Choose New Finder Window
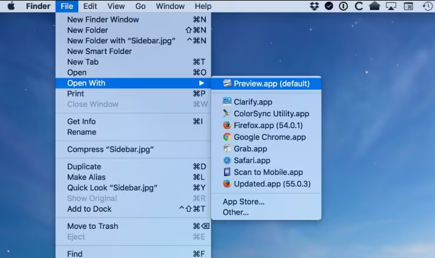The width and height of the screenshot is (435, 258). click(x=133, y=20)
